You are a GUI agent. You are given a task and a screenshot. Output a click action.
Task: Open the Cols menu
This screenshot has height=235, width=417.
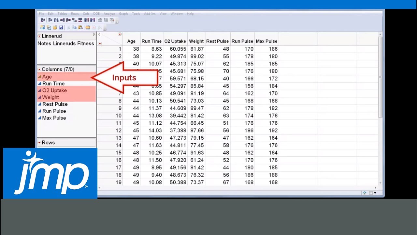click(86, 14)
